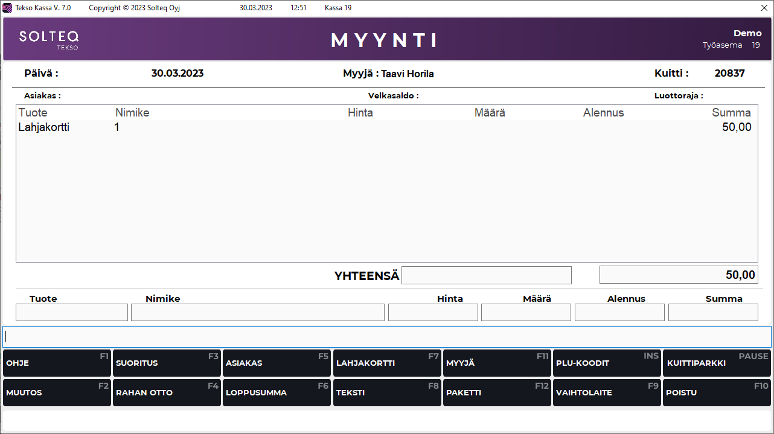Open the ASIAKAS customer button
Image resolution: width=774 pixels, height=434 pixels.
pos(277,363)
